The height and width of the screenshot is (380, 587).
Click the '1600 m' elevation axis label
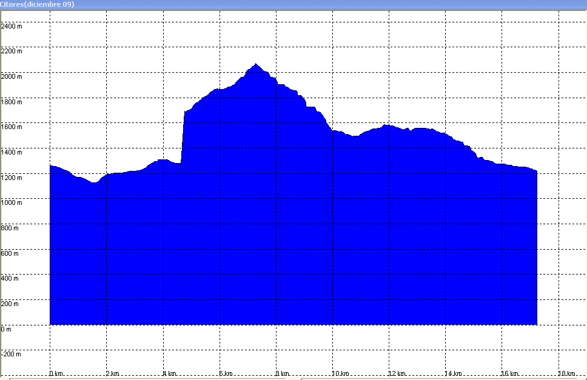click(12, 127)
